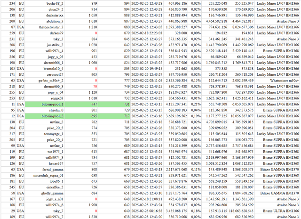301x219 pixels.
Task: Select the percentage "0,15%"
Action: (x=196, y=81)
